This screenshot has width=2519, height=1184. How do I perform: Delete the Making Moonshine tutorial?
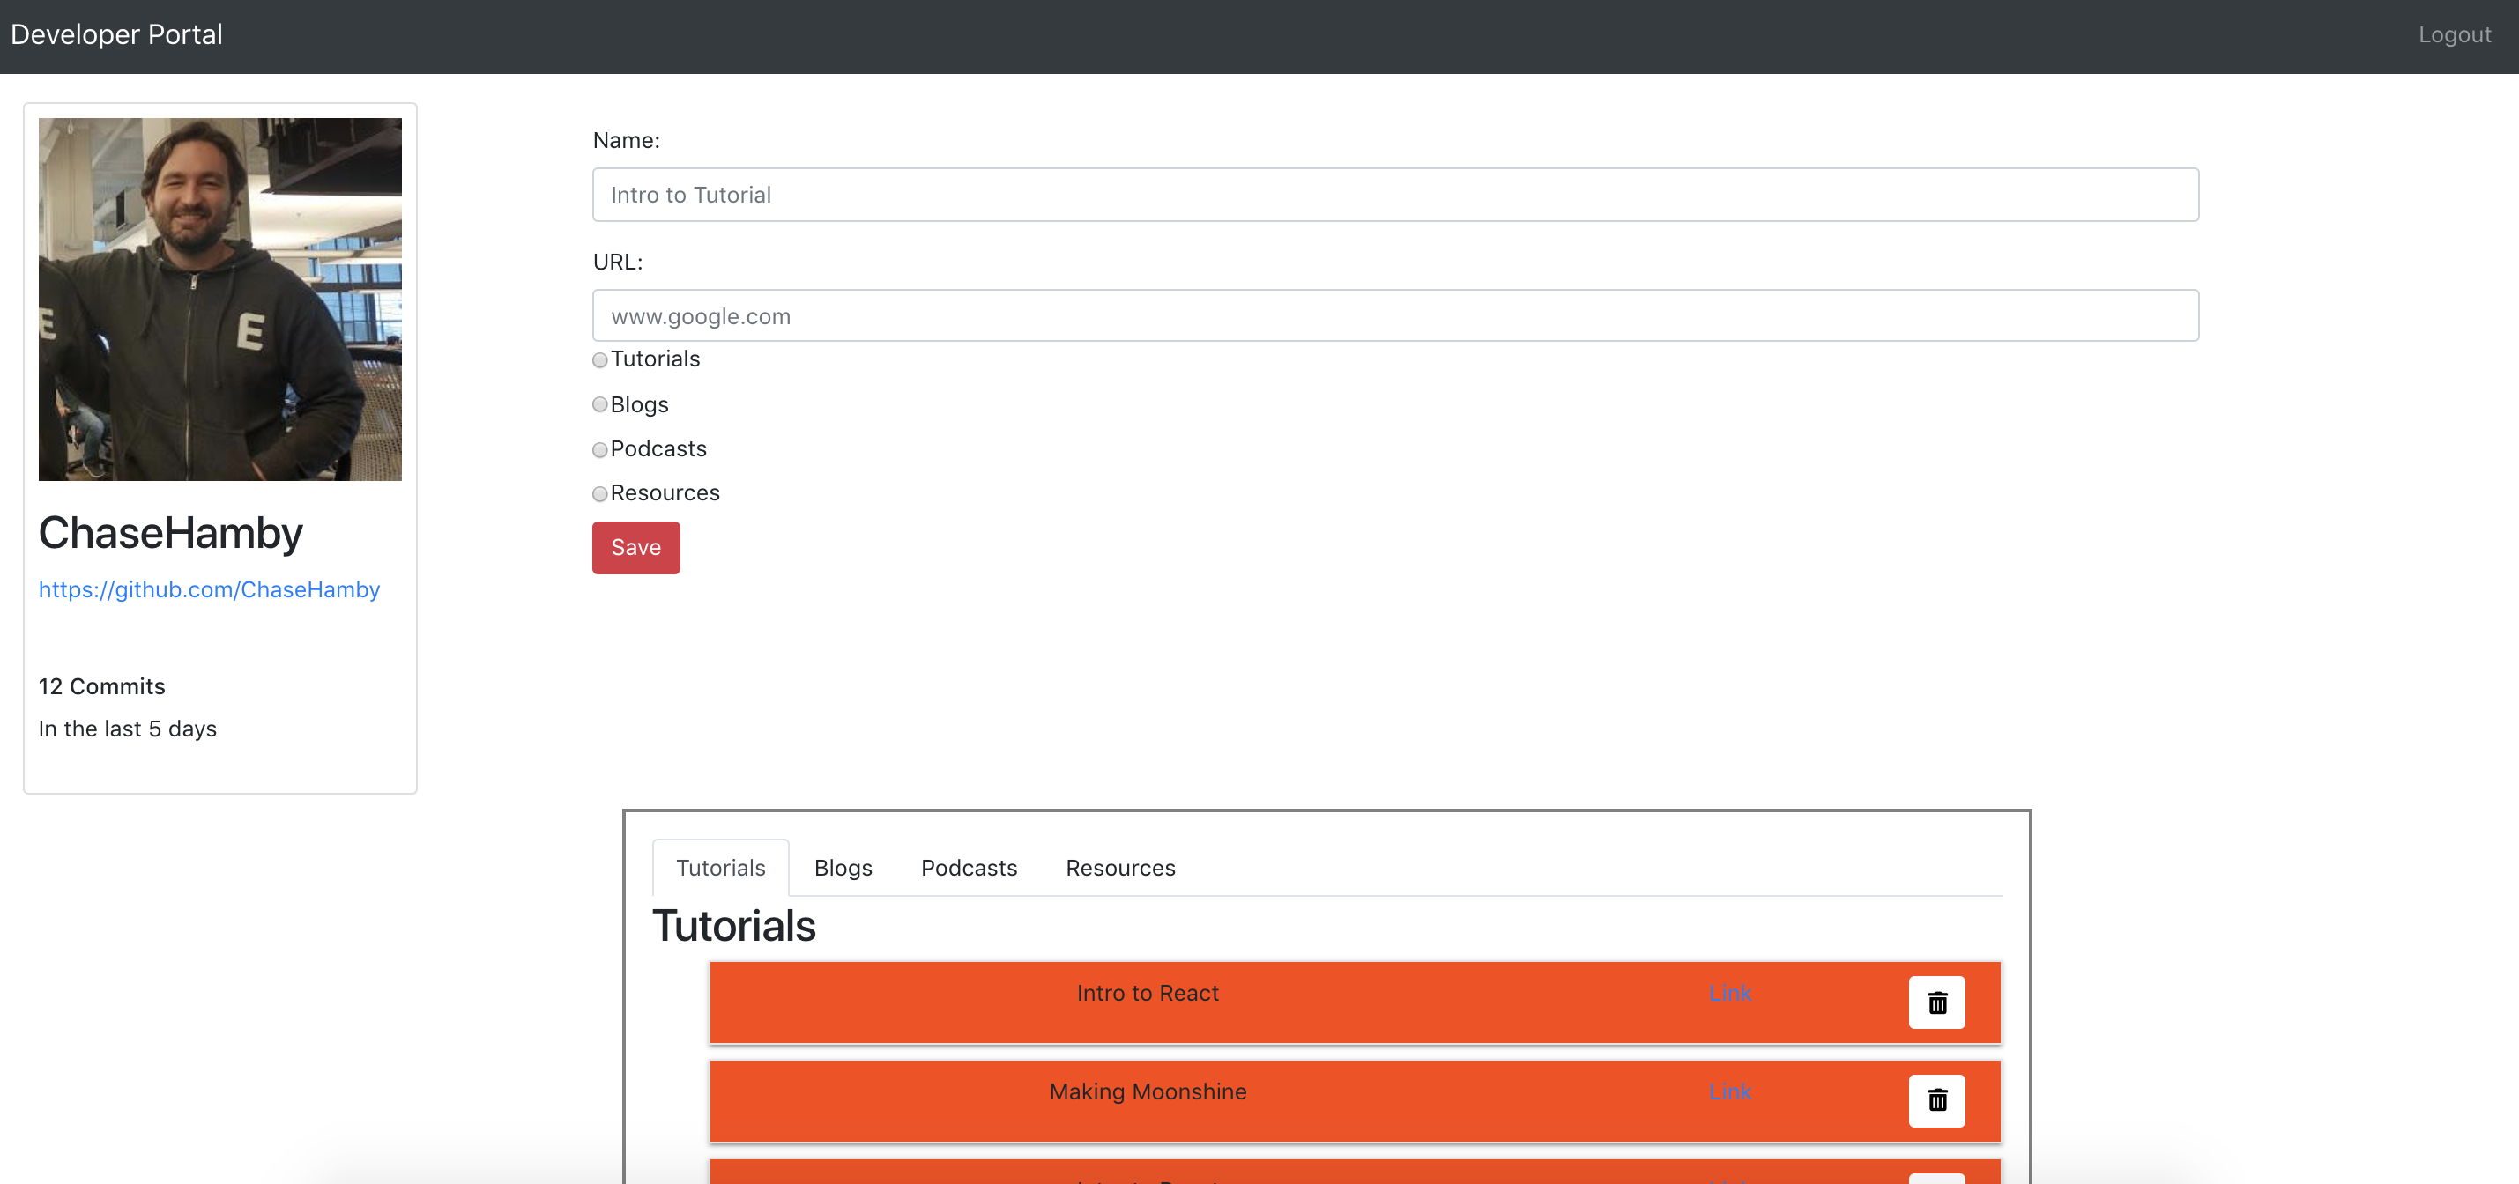(x=1936, y=1101)
